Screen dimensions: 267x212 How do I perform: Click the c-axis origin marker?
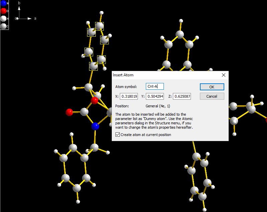point(17,18)
